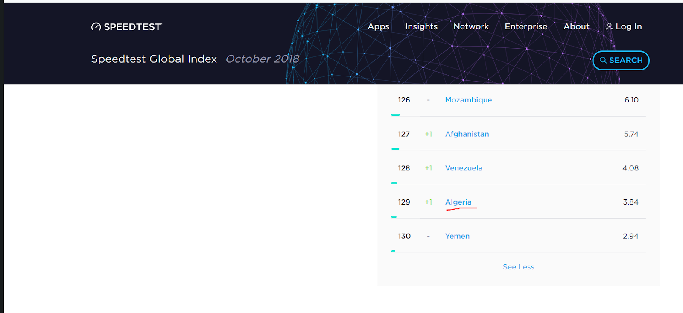
Task: Click the 3.84 speed value
Action: point(630,202)
